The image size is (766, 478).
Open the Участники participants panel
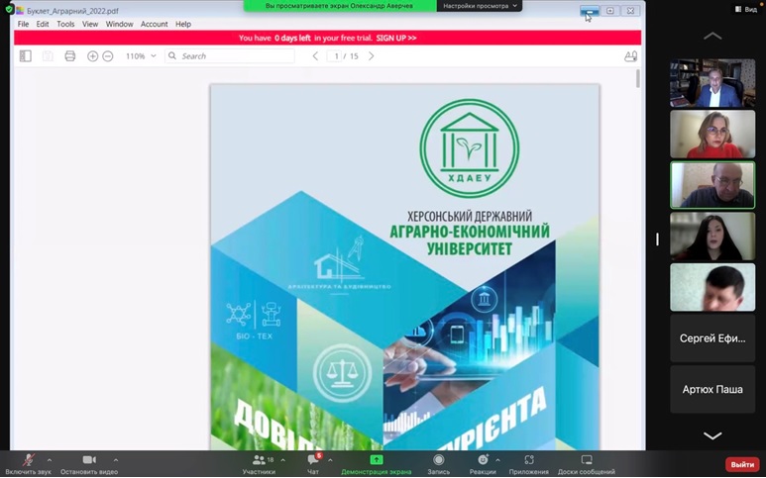tap(259, 464)
